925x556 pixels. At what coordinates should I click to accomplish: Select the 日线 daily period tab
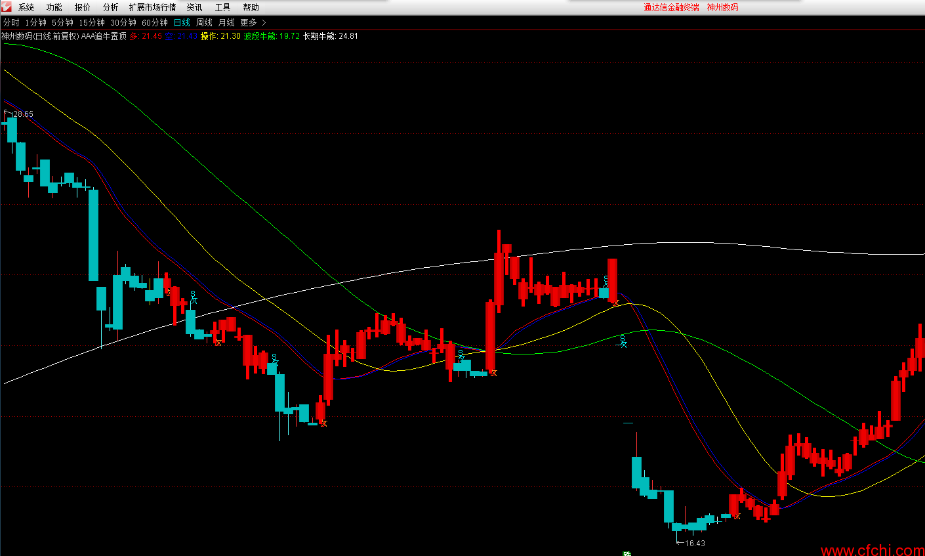tap(182, 22)
